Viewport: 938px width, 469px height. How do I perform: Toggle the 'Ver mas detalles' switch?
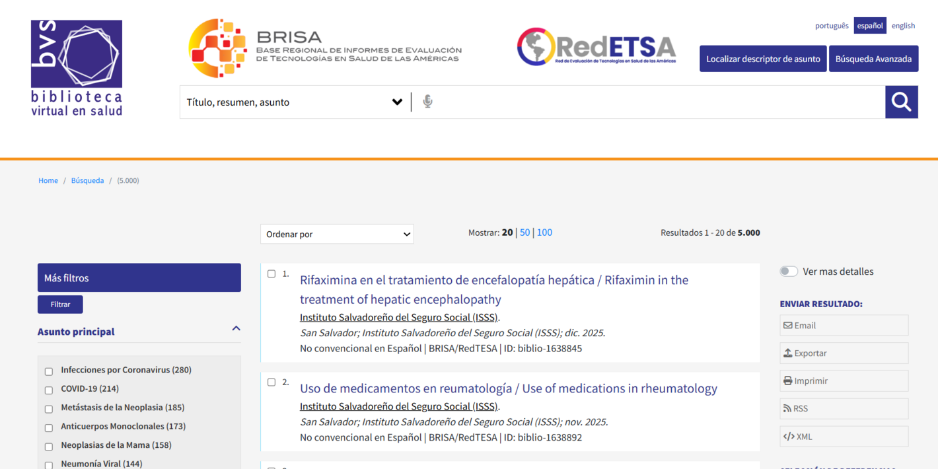[x=789, y=271]
